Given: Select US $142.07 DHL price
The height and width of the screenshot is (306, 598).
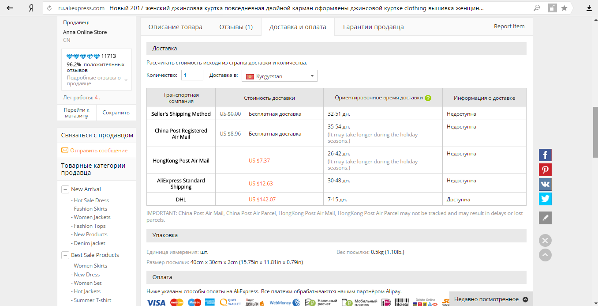Looking at the screenshot, I should coord(262,200).
